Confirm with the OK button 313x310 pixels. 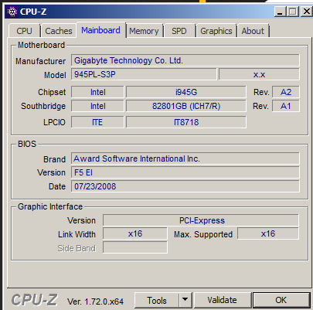click(x=281, y=300)
